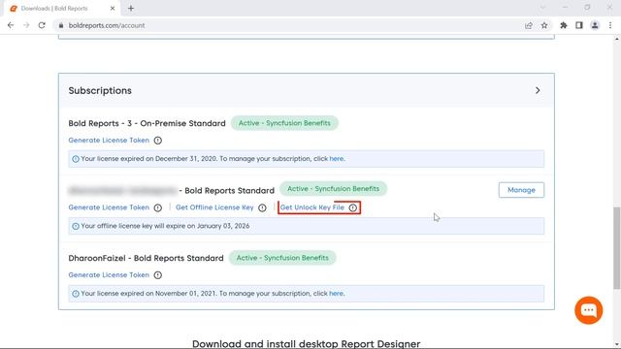Click 'here' link in December 31, 2020 expiry notice
Image resolution: width=621 pixels, height=349 pixels.
[337, 159]
